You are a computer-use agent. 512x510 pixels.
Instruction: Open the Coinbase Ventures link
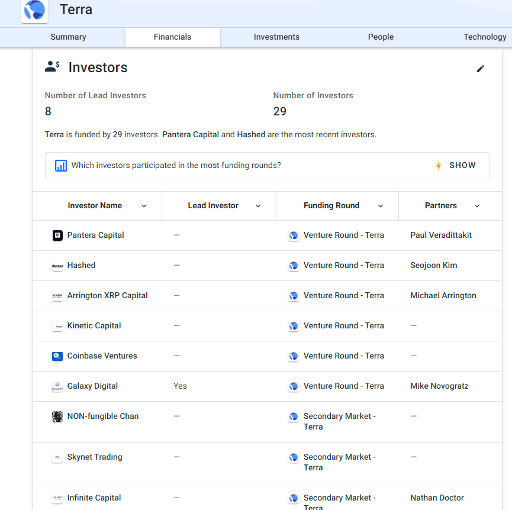(102, 356)
